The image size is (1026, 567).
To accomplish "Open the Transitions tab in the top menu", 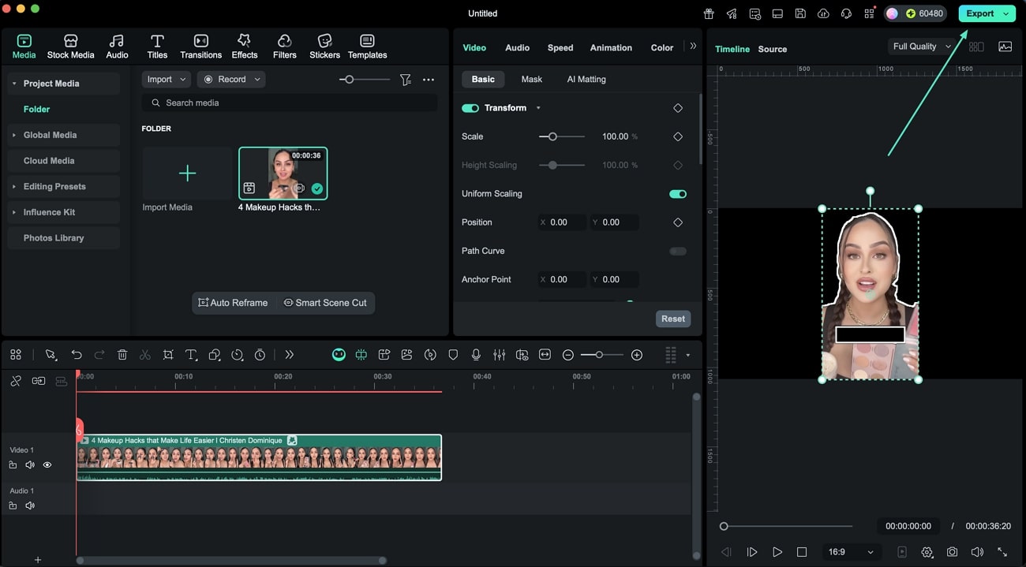I will 200,45.
